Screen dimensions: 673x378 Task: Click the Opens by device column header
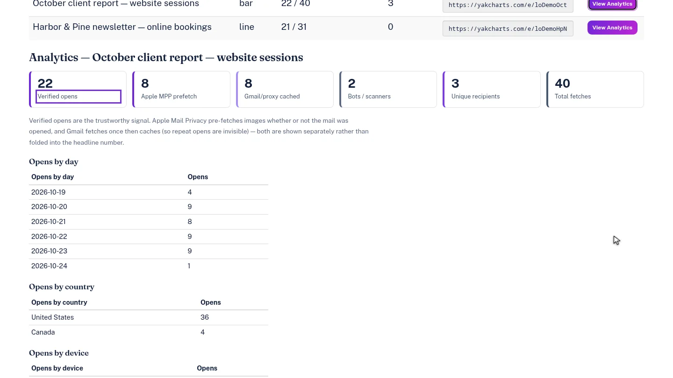pyautogui.click(x=57, y=368)
